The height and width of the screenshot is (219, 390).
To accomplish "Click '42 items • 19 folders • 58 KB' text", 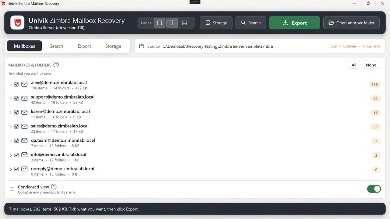I will click(57, 103).
